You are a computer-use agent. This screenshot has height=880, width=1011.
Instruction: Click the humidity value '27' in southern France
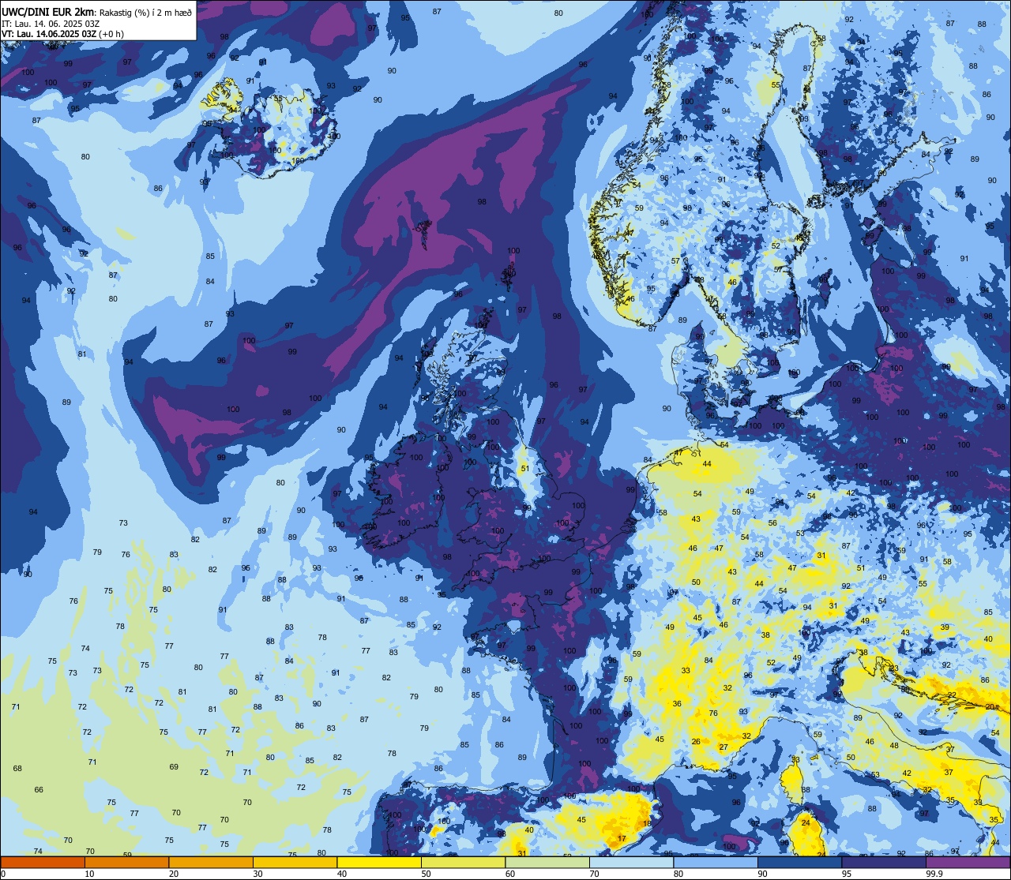click(x=723, y=747)
